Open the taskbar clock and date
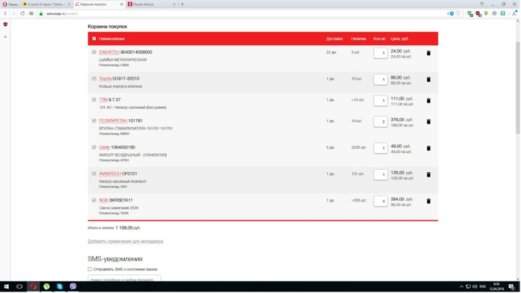Screen dimensions: 521x293 tap(497, 287)
